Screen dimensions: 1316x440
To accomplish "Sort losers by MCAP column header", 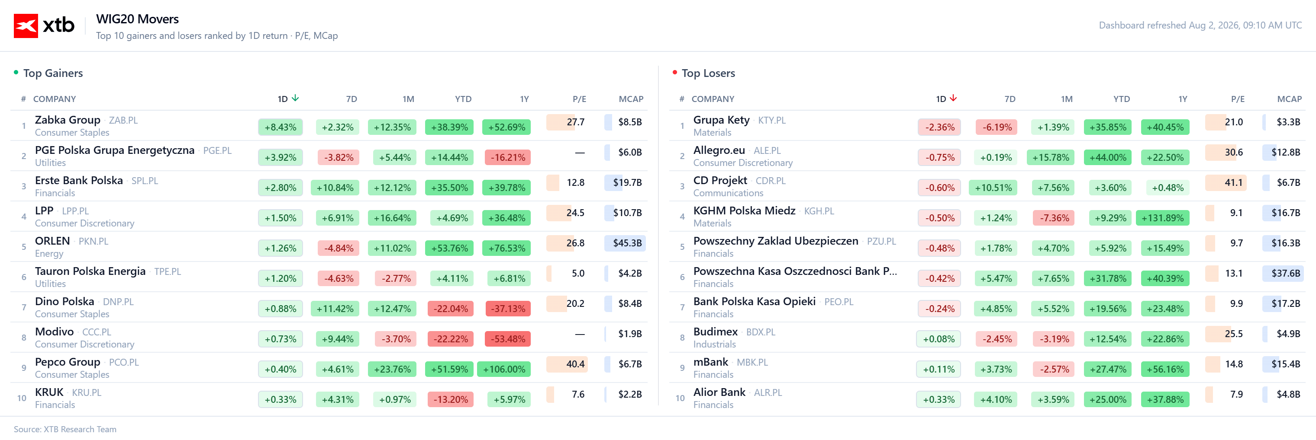I will (1290, 99).
